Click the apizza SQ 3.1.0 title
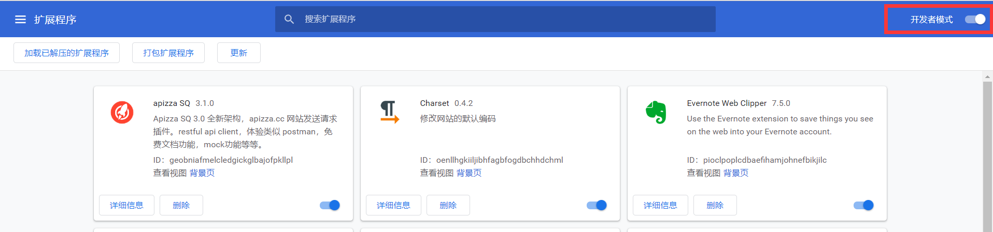 point(183,103)
